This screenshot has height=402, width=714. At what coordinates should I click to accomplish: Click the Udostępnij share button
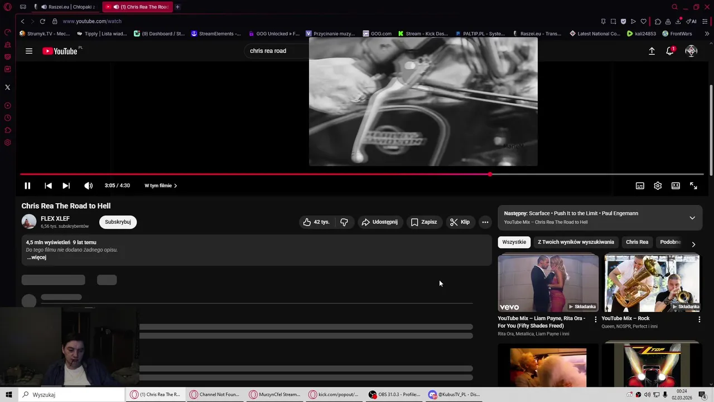point(380,222)
